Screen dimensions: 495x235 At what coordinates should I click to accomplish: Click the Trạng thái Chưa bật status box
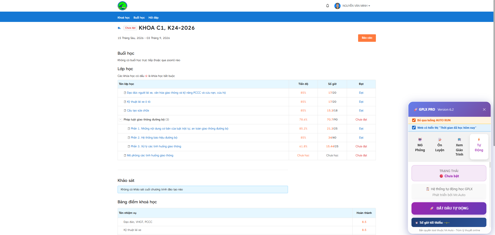(449, 173)
